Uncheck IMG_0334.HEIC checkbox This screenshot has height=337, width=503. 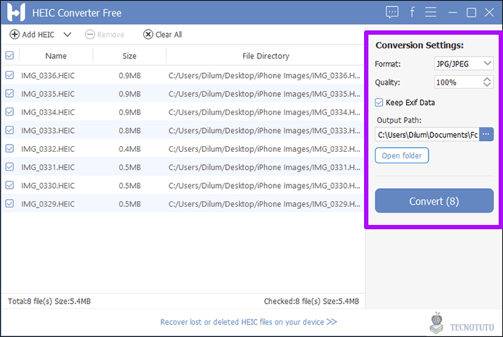point(9,111)
